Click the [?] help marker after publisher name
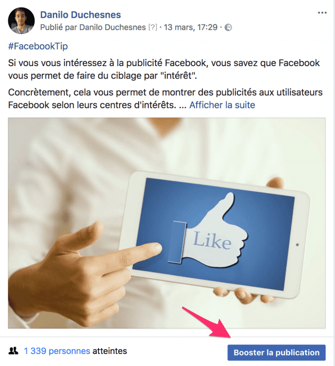The image size is (335, 366). pyautogui.click(x=153, y=27)
